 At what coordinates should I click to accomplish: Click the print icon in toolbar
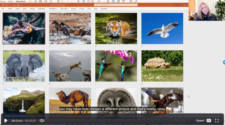click(40, 1)
